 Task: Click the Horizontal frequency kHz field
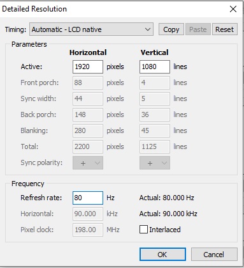click(x=88, y=214)
